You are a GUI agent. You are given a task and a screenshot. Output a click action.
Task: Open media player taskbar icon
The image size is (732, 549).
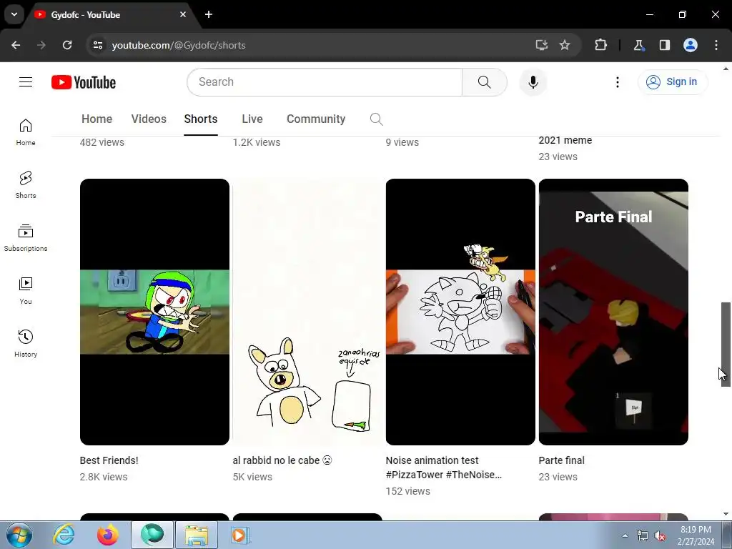coord(240,535)
